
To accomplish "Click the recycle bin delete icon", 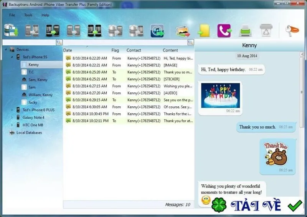I will (x=266, y=30).
